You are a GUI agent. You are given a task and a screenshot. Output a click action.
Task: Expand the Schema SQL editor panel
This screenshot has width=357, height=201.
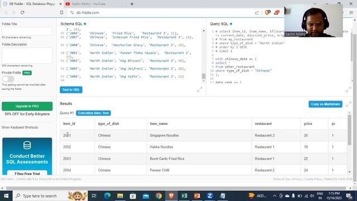click(x=200, y=89)
